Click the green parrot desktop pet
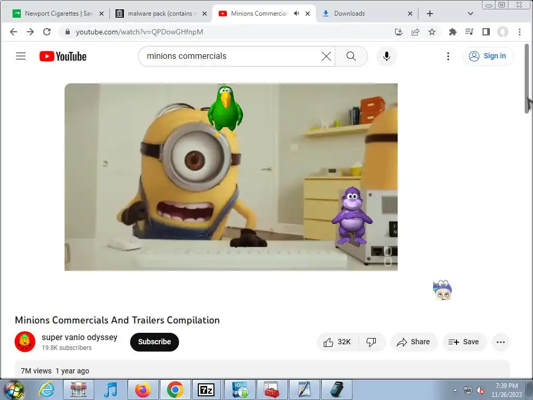This screenshot has height=400, width=533. point(225,111)
